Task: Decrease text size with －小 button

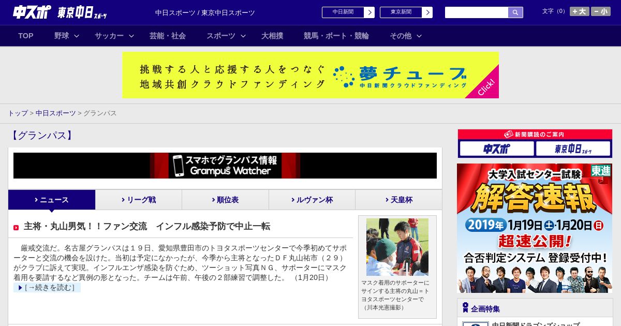Action: 601,11
